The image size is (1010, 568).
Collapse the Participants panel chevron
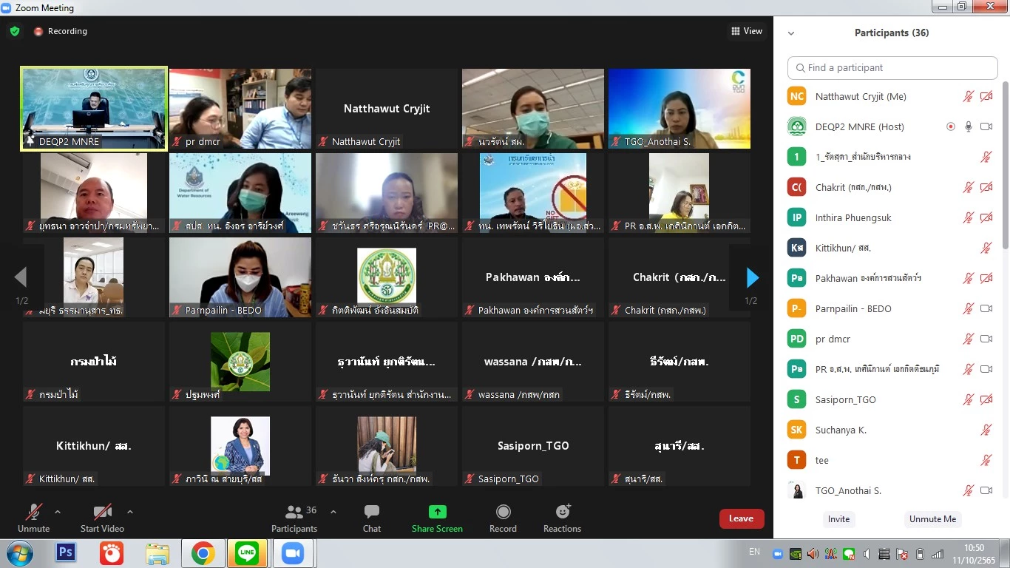tap(791, 33)
